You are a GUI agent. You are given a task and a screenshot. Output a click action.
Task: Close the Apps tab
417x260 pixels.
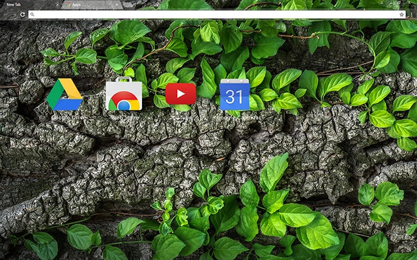coord(116,5)
